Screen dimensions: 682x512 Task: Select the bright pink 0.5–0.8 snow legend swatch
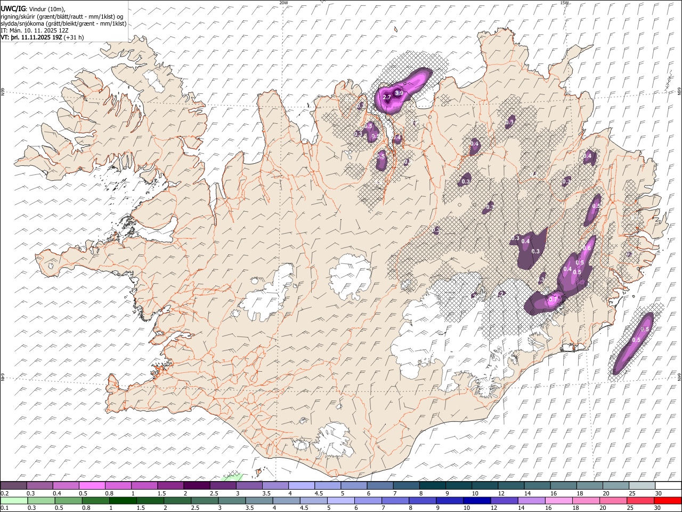92,486
